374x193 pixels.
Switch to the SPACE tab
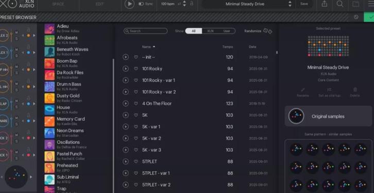point(58,4)
